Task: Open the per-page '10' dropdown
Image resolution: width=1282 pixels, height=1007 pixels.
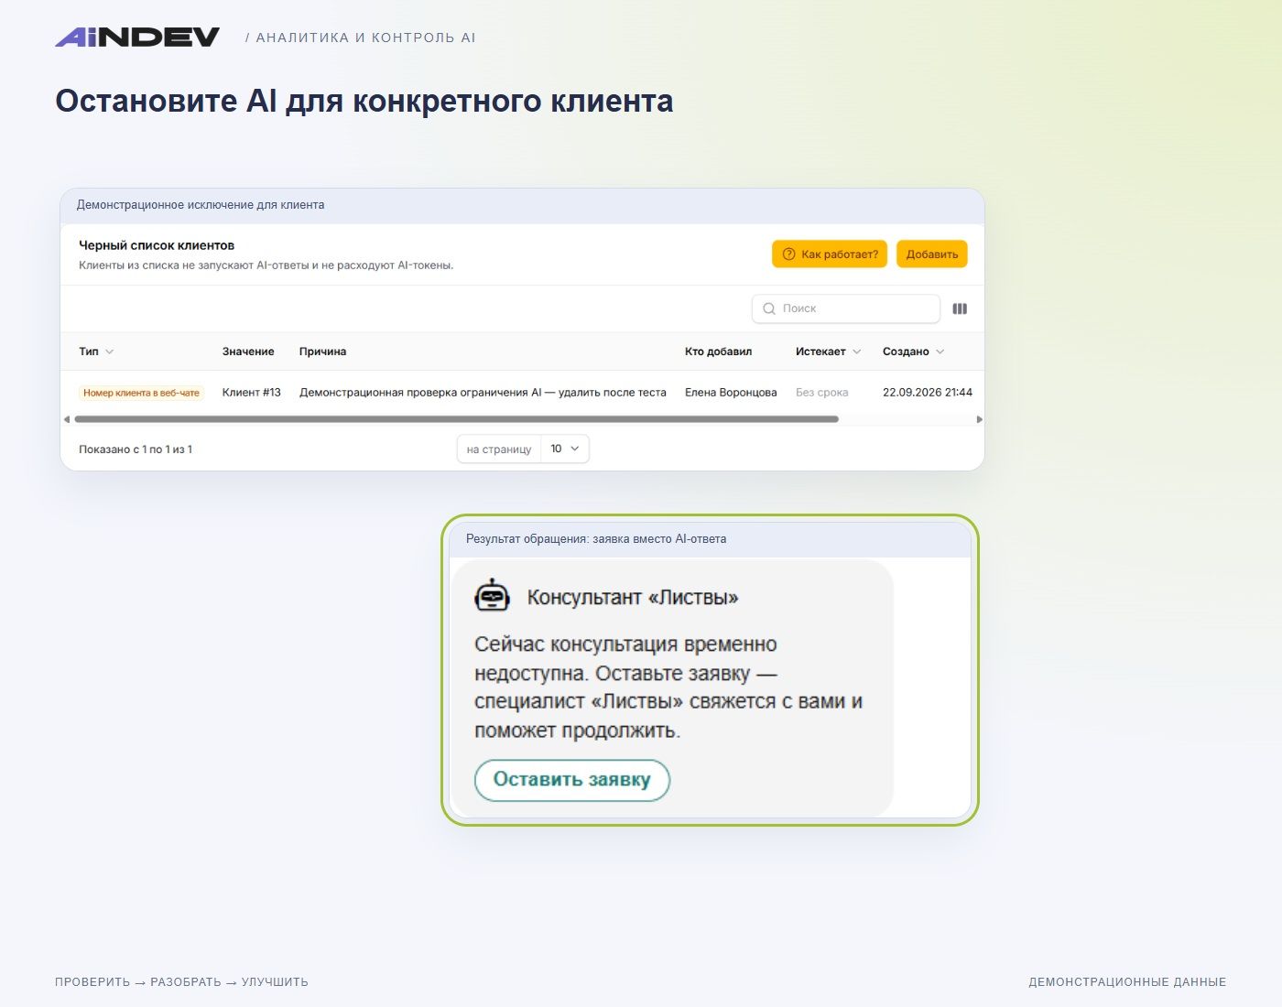Action: click(565, 449)
